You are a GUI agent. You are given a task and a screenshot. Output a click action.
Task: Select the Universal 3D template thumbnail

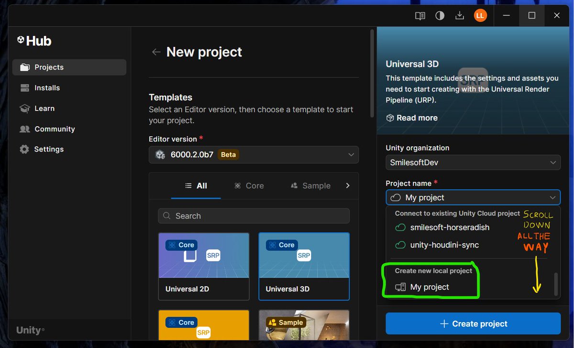[x=304, y=255]
